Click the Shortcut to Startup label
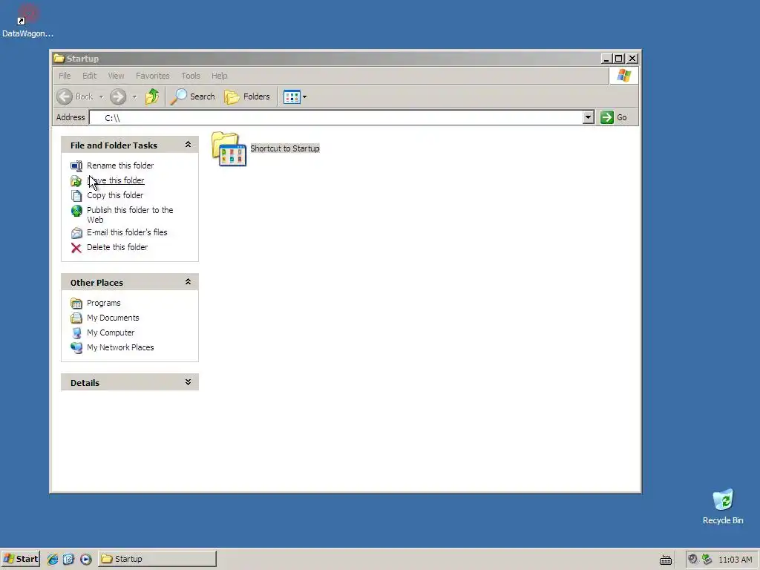 point(285,148)
